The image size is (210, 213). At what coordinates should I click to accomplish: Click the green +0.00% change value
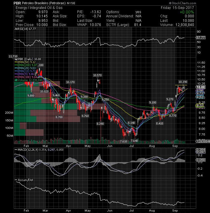click(x=187, y=12)
